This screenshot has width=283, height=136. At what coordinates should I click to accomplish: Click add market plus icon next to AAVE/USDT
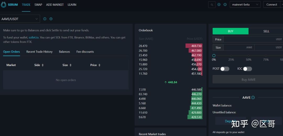pyautogui.click(x=51, y=19)
